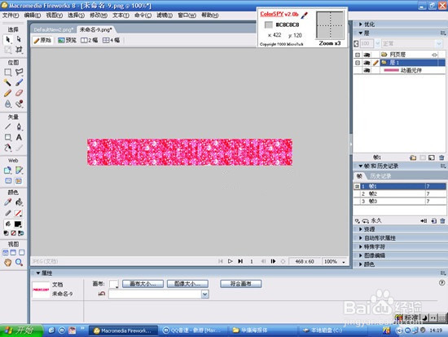448x337 pixels.
Task: Select the Crop tool
Action: click(19, 50)
